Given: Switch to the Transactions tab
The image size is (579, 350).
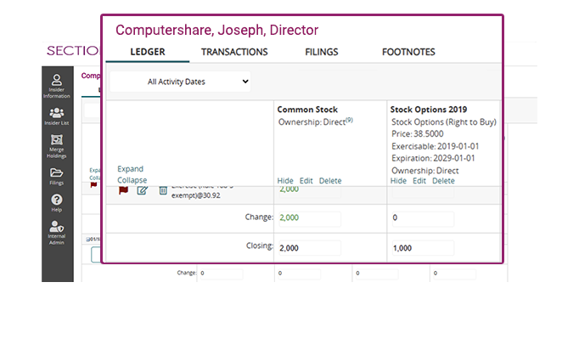Looking at the screenshot, I should [234, 52].
